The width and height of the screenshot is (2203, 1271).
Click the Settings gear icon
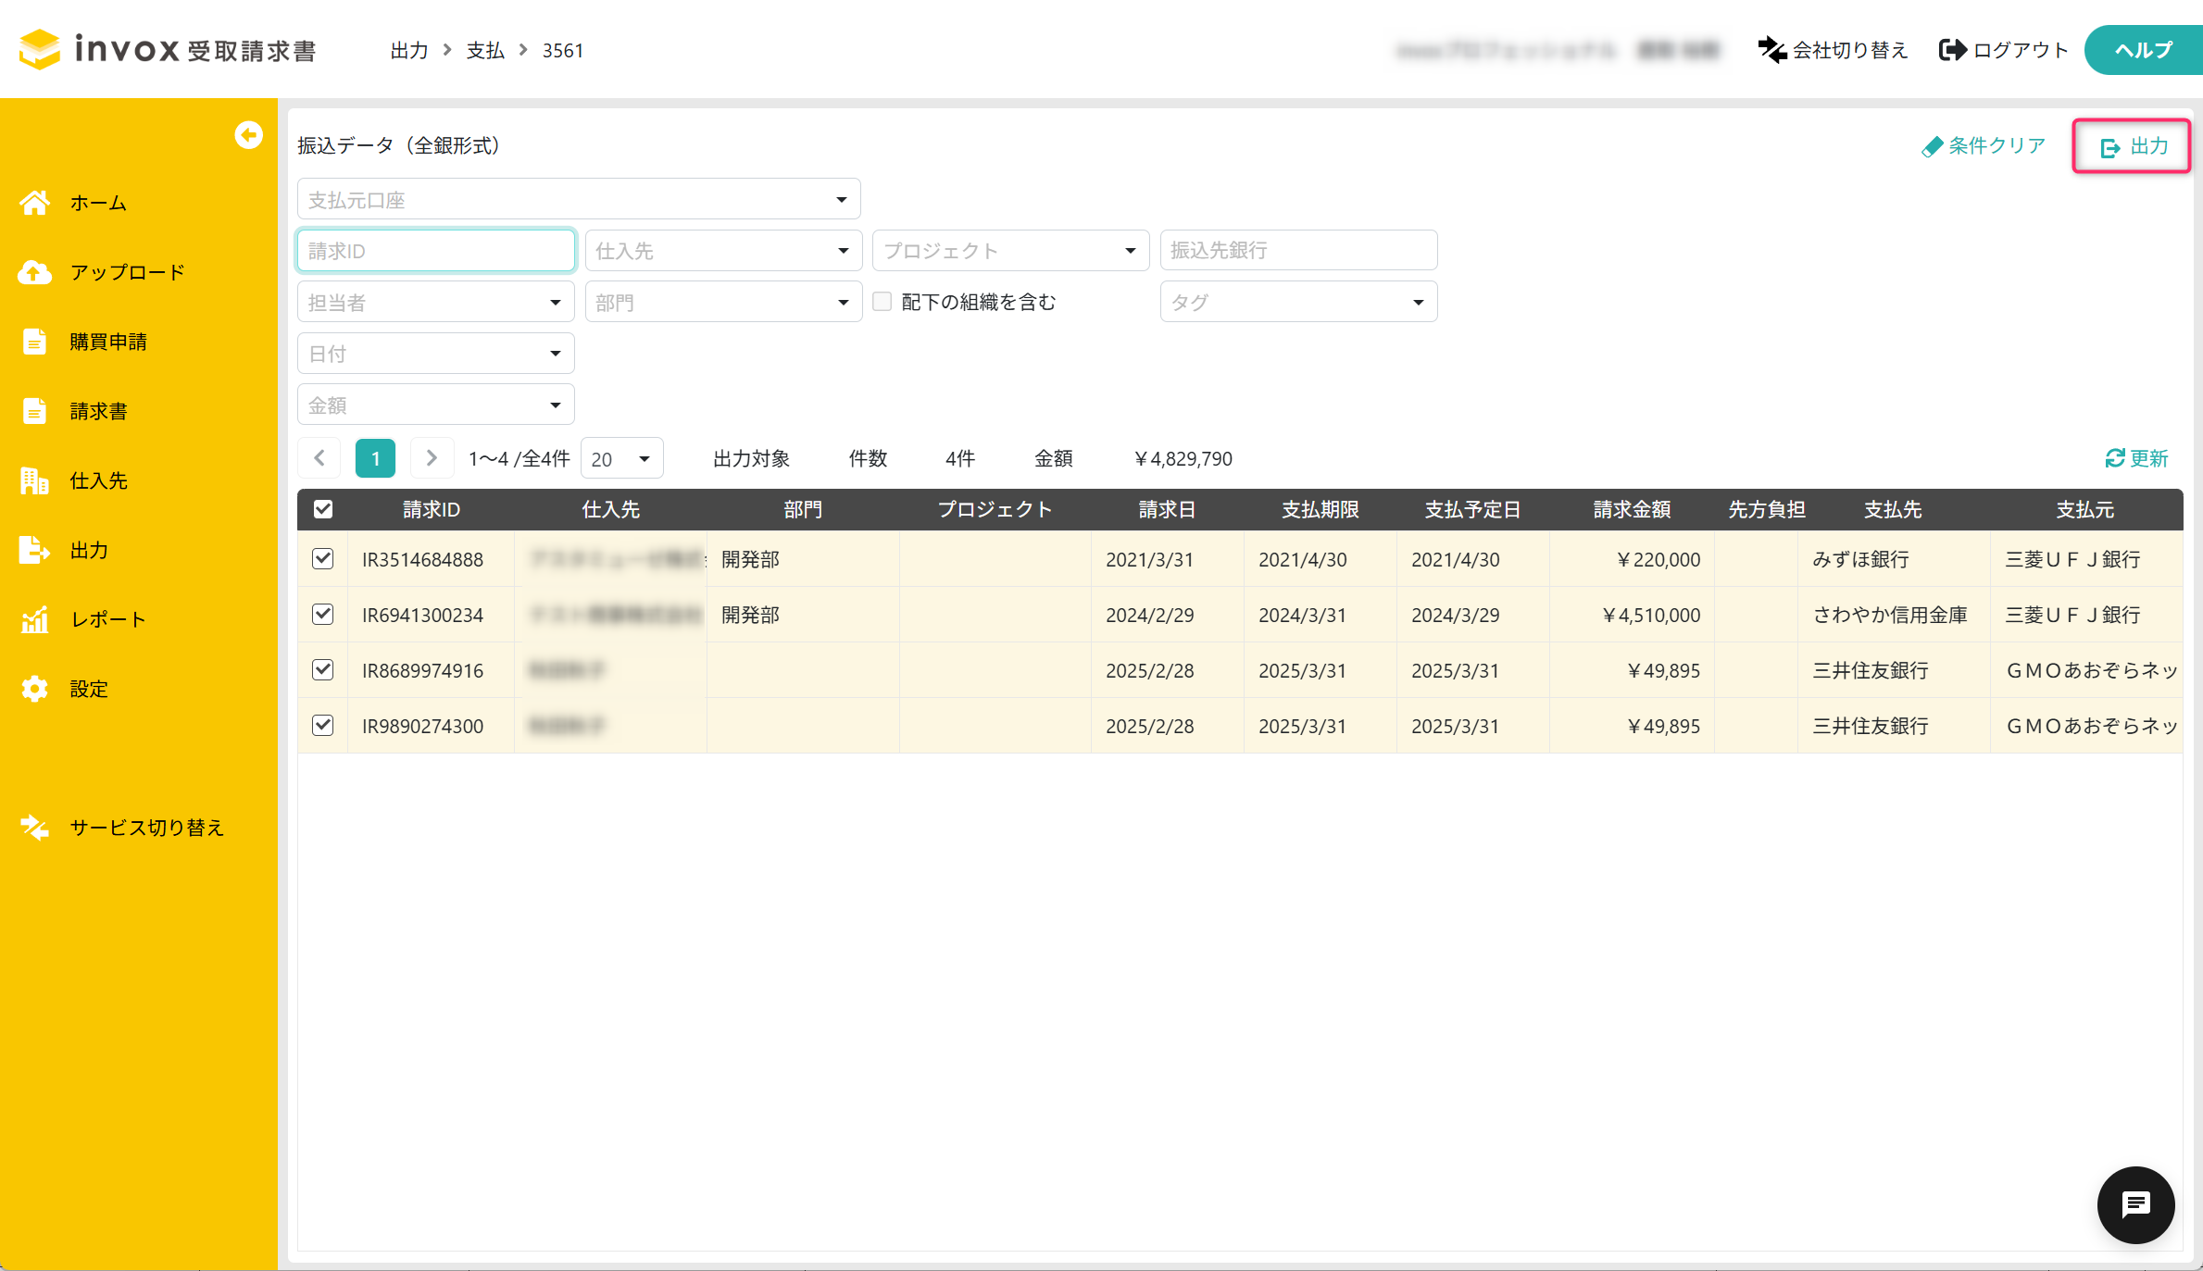[35, 689]
